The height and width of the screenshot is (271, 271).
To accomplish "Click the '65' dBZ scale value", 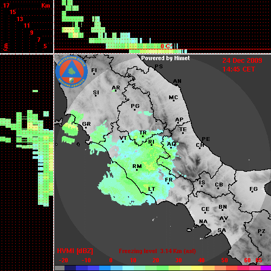I will click(259, 260).
